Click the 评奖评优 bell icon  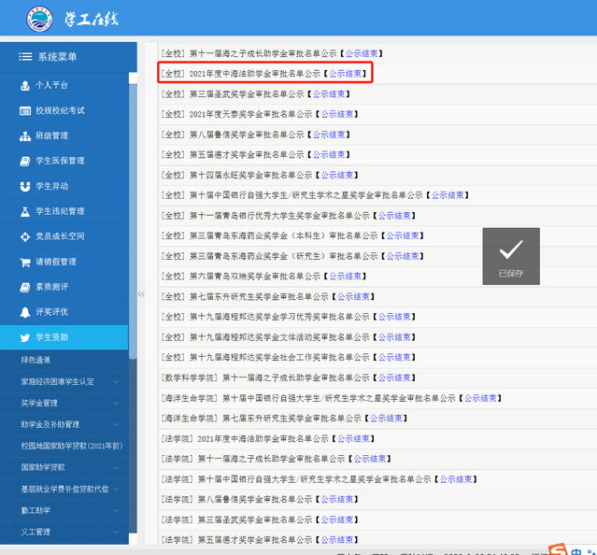click(x=25, y=311)
